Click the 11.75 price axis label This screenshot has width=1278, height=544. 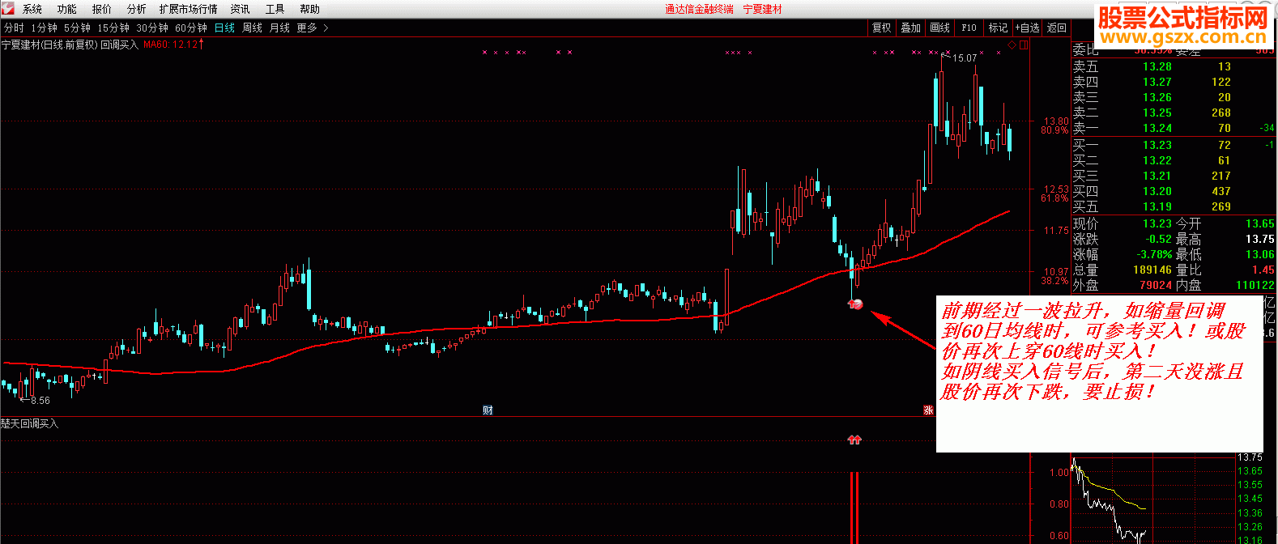click(x=1056, y=231)
